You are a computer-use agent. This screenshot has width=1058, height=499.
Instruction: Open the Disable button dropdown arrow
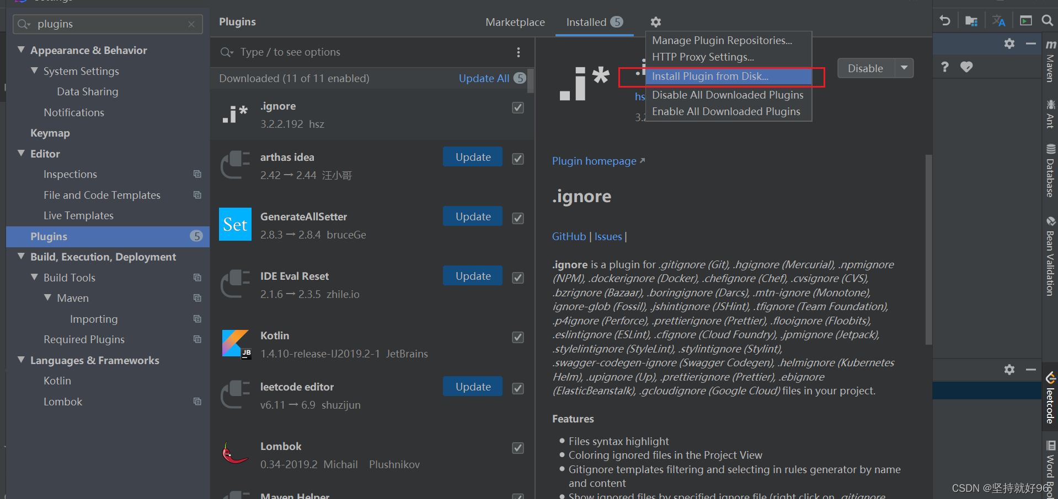pos(904,68)
